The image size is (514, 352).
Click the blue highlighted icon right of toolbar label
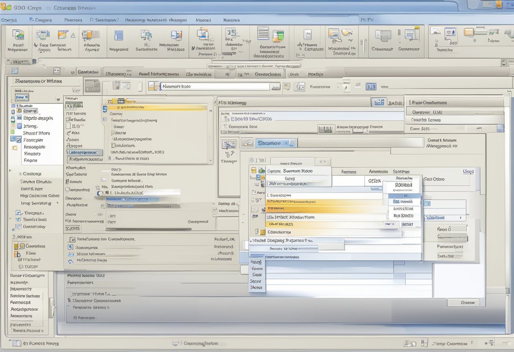tap(371, 87)
